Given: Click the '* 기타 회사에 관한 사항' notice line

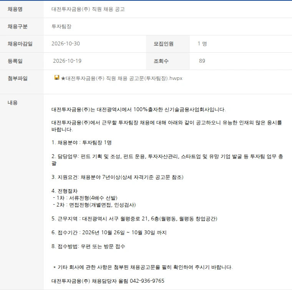Looking at the screenshot, I should [x=143, y=267].
